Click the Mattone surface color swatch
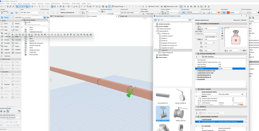259x131 pixels. 200,113
